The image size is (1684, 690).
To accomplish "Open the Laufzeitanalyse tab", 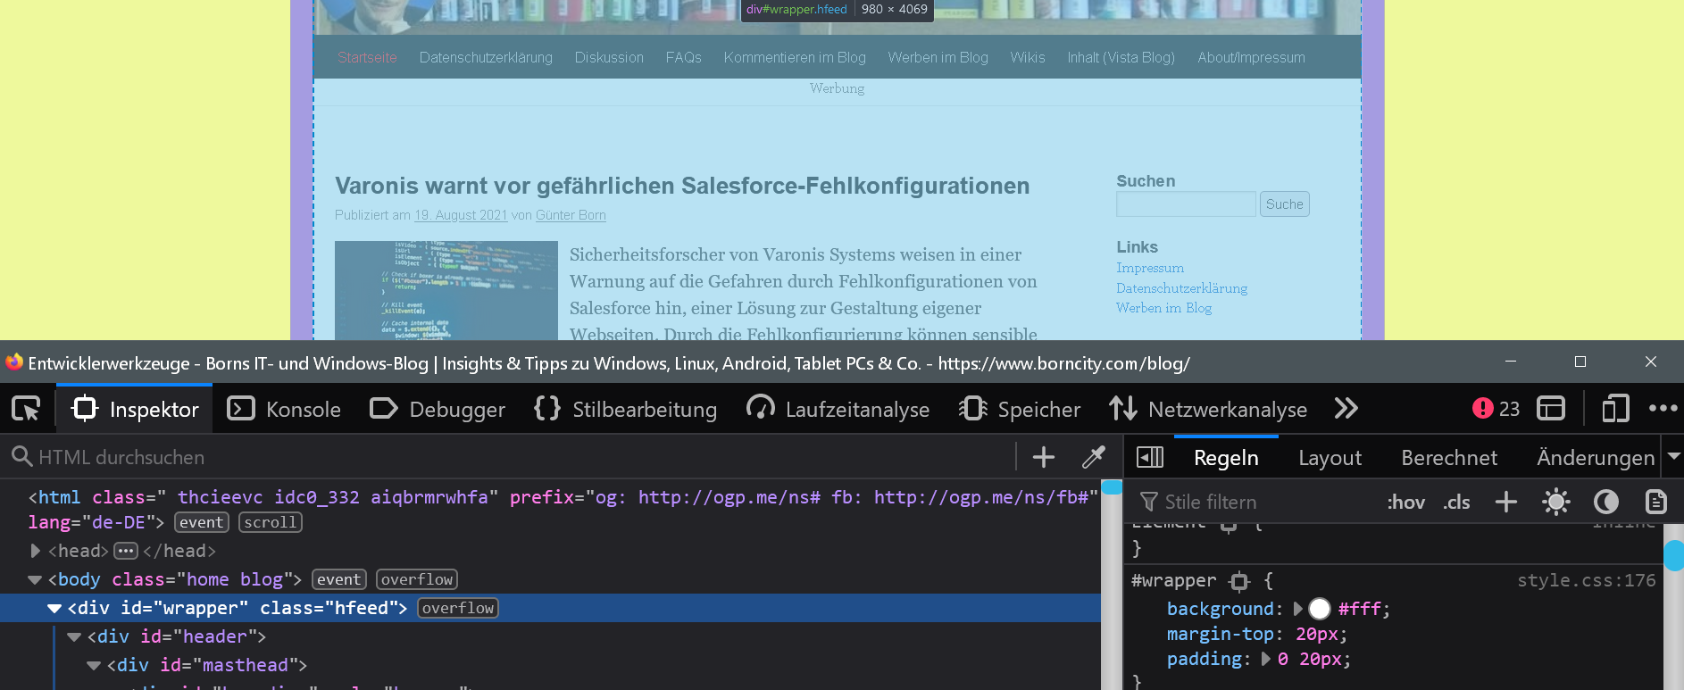I will click(838, 409).
